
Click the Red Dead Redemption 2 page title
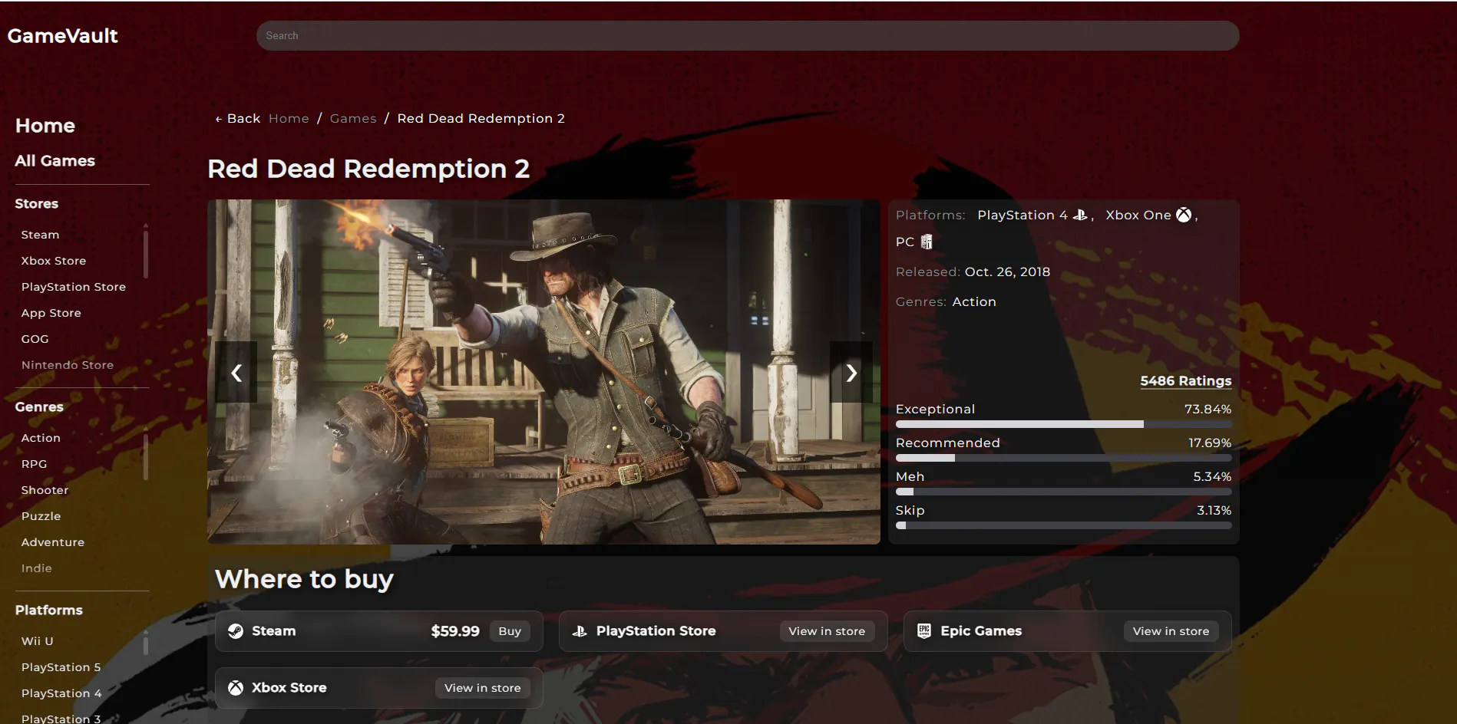click(368, 169)
